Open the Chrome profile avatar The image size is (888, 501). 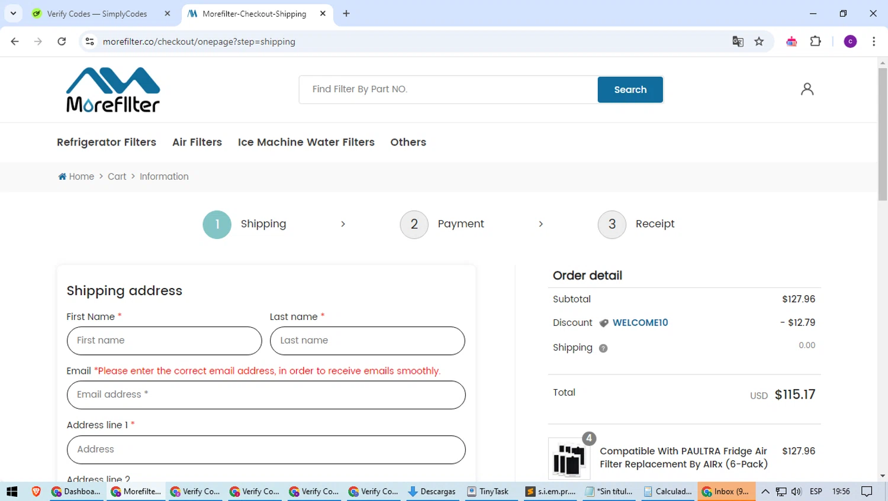(x=850, y=41)
